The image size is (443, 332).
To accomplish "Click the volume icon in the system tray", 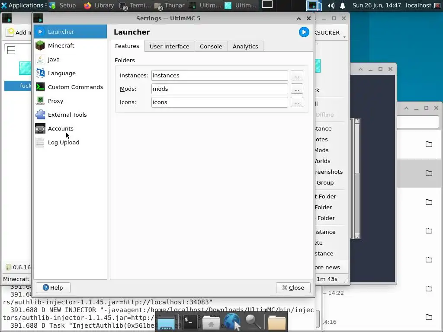I will 331,5.
